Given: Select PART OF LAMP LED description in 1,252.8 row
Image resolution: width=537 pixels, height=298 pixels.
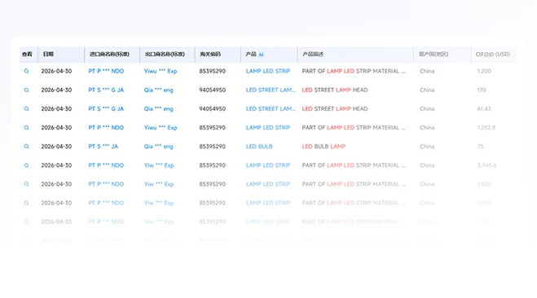Looking at the screenshot, I should [x=354, y=128].
